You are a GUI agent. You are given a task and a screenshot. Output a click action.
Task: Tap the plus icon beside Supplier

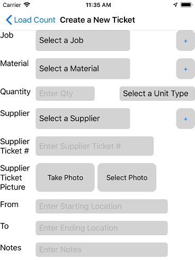pos(185,119)
